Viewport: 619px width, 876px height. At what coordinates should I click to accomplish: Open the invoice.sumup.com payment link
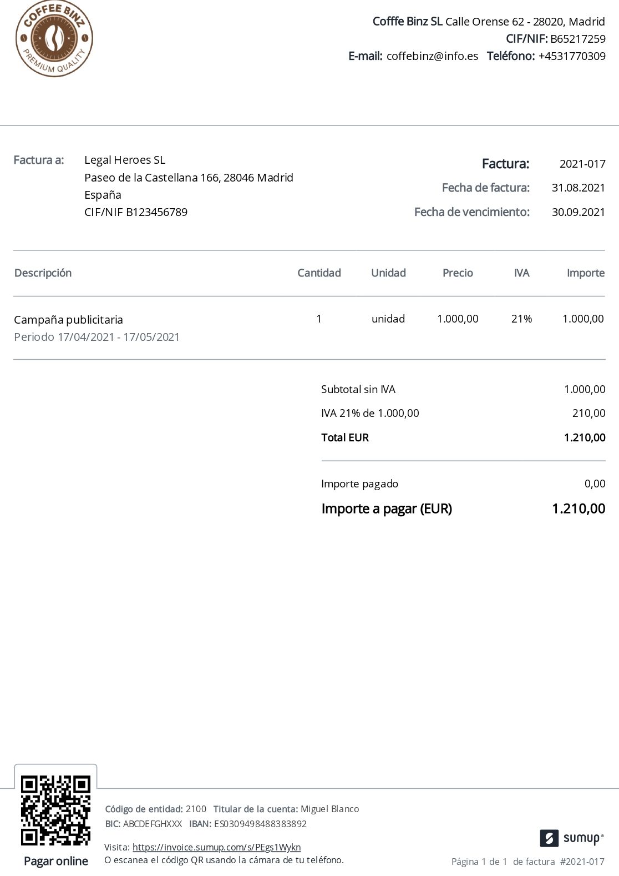coord(216,847)
